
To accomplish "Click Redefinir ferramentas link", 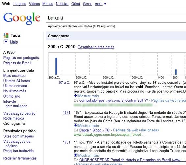I will pyautogui.click(x=20, y=158).
